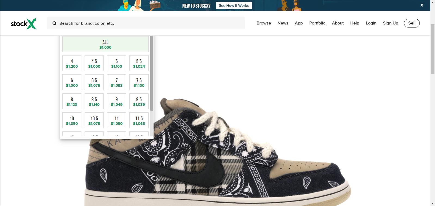Open the News menu item
Image resolution: width=435 pixels, height=206 pixels.
(283, 23)
